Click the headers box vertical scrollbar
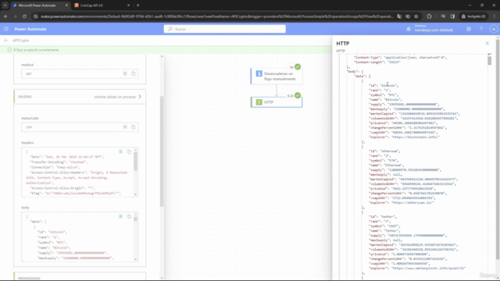Image resolution: width=500 pixels, height=281 pixels. click(135, 162)
